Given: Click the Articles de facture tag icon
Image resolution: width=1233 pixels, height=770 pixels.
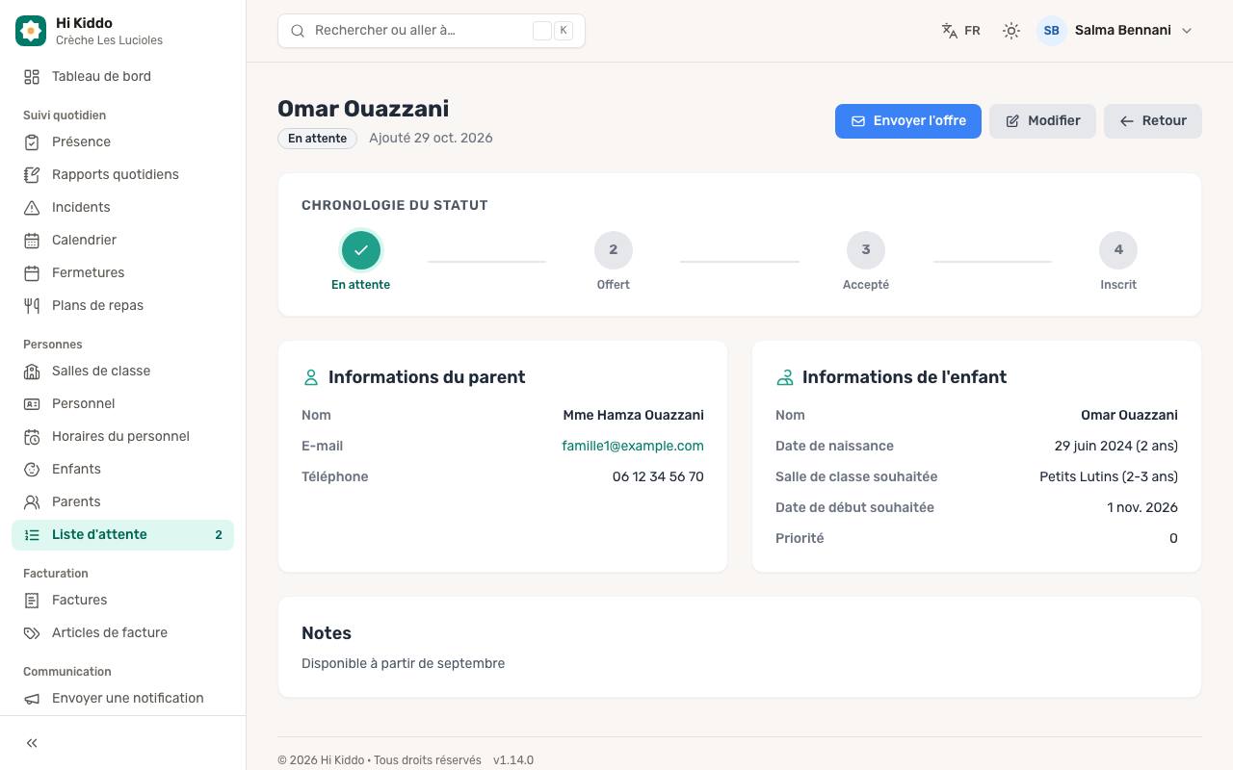Looking at the screenshot, I should pos(32,633).
